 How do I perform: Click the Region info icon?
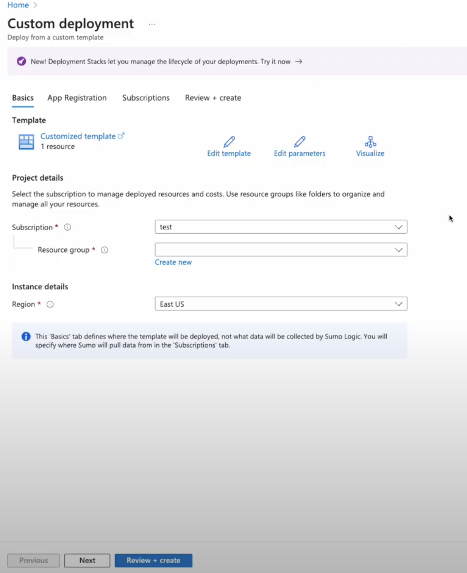pos(50,304)
